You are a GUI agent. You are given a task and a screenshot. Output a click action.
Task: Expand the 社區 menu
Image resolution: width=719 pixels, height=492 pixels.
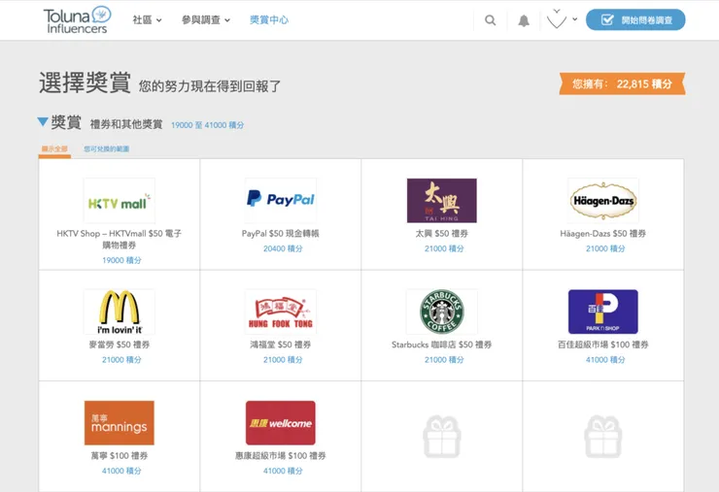click(x=147, y=20)
